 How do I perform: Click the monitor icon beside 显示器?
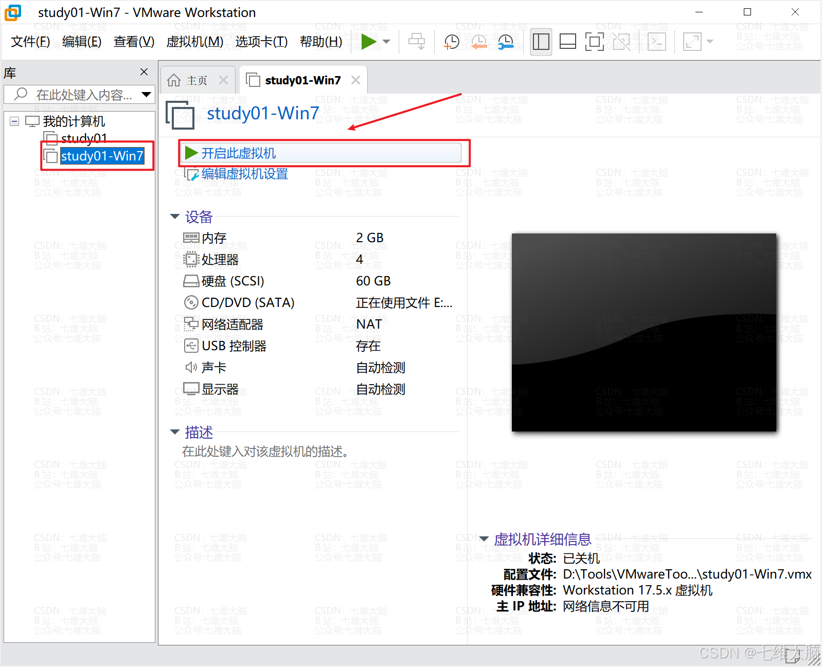click(191, 389)
